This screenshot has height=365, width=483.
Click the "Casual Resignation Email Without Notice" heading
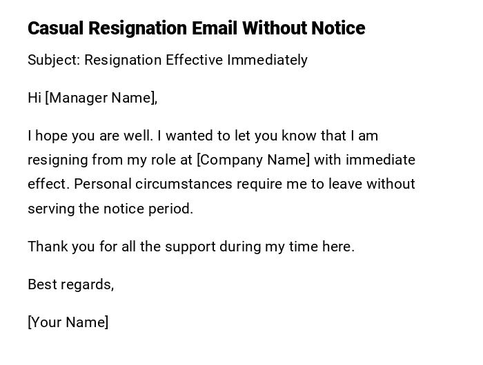[x=196, y=28]
